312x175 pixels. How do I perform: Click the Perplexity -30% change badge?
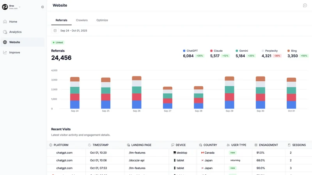click(x=277, y=56)
